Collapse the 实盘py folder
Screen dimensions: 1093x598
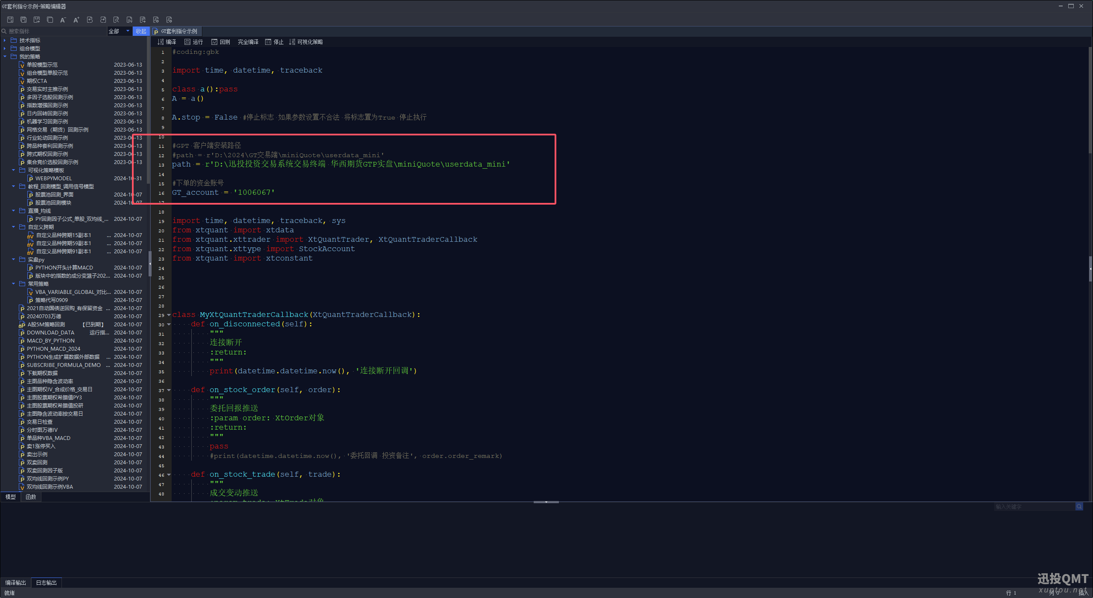pyautogui.click(x=13, y=259)
